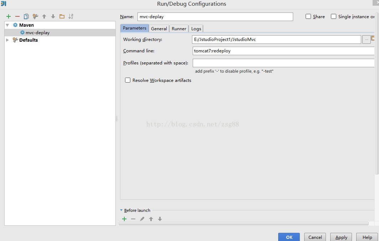
Task: Enable the Share checkbox
Action: click(x=308, y=16)
